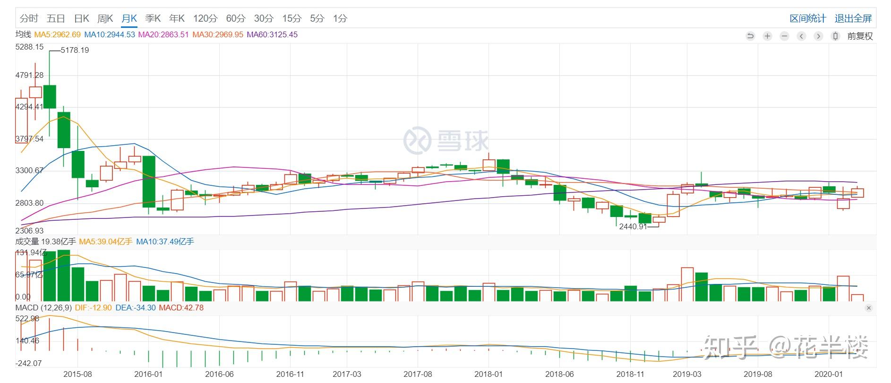The image size is (891, 383).
Task: Click the highest red volume bar near 2019-03
Action: [687, 284]
